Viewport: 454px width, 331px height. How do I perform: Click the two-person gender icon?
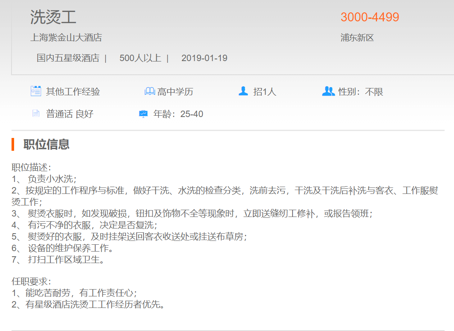pos(328,91)
